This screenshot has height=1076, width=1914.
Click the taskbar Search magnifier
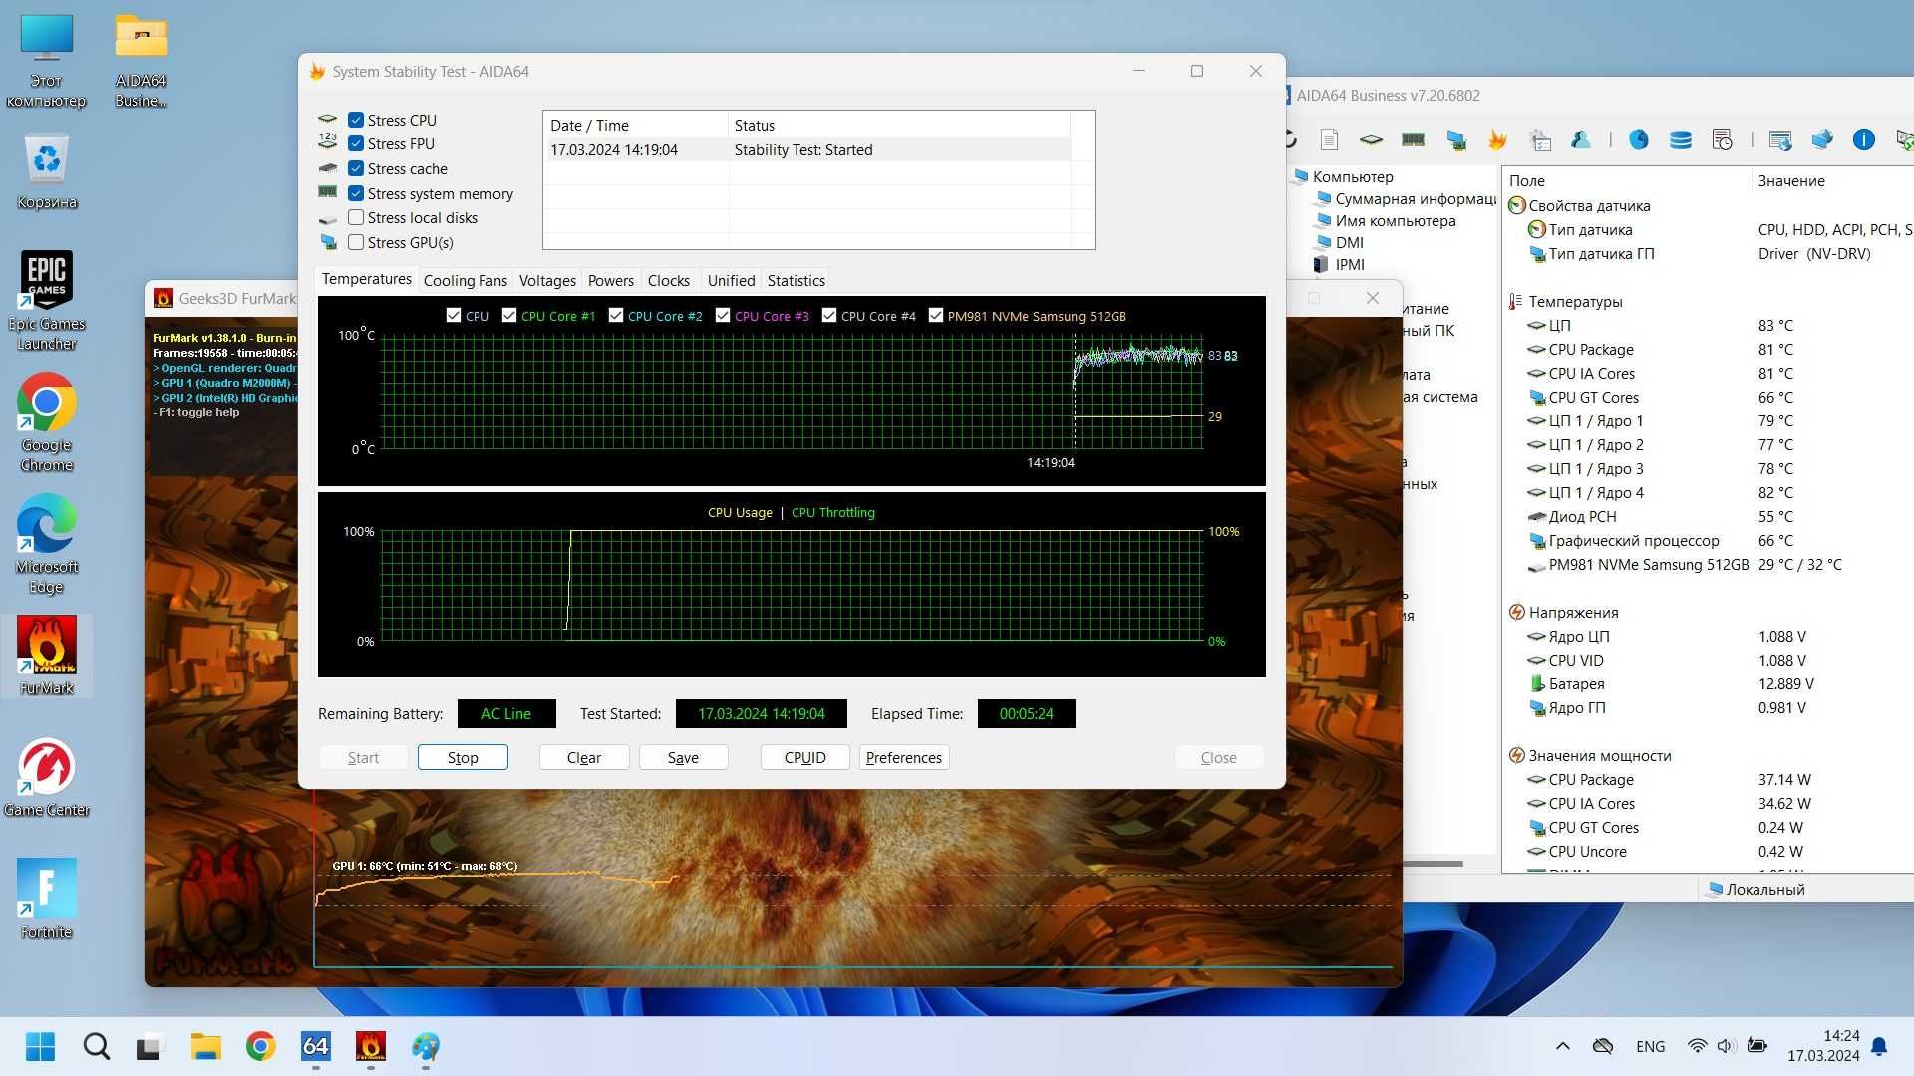pos(96,1046)
